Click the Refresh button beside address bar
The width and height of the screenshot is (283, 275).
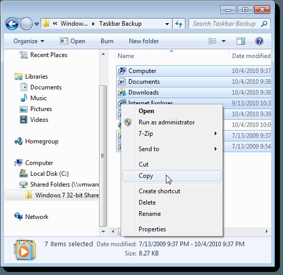[x=179, y=24]
